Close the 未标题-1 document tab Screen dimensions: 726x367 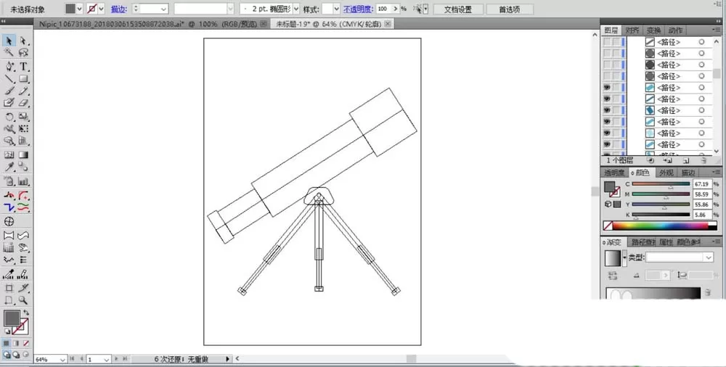(388, 24)
